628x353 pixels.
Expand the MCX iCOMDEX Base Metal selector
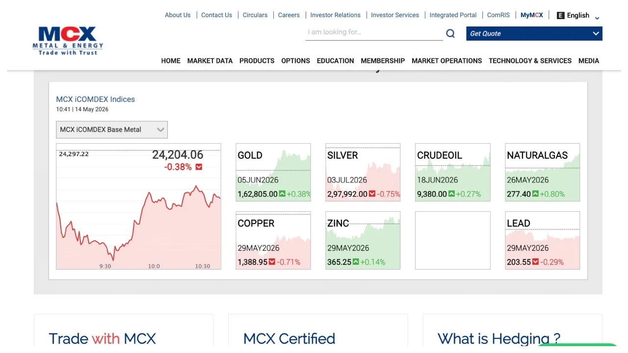[x=112, y=129]
